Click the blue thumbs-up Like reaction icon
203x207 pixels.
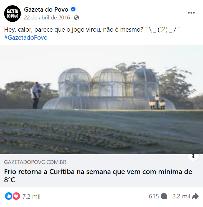9,196
